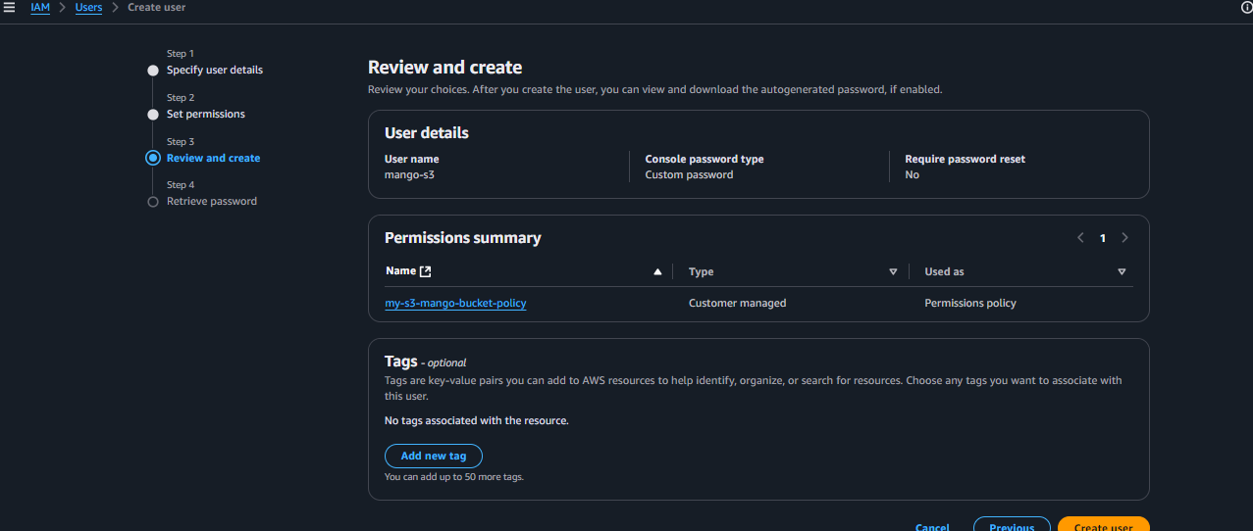Select the Step 4 Retrieve password circle

tap(152, 202)
